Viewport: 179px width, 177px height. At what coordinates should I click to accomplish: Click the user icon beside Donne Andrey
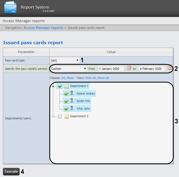[72, 93]
